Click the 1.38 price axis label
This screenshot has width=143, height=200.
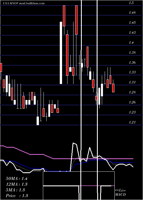point(132,52)
